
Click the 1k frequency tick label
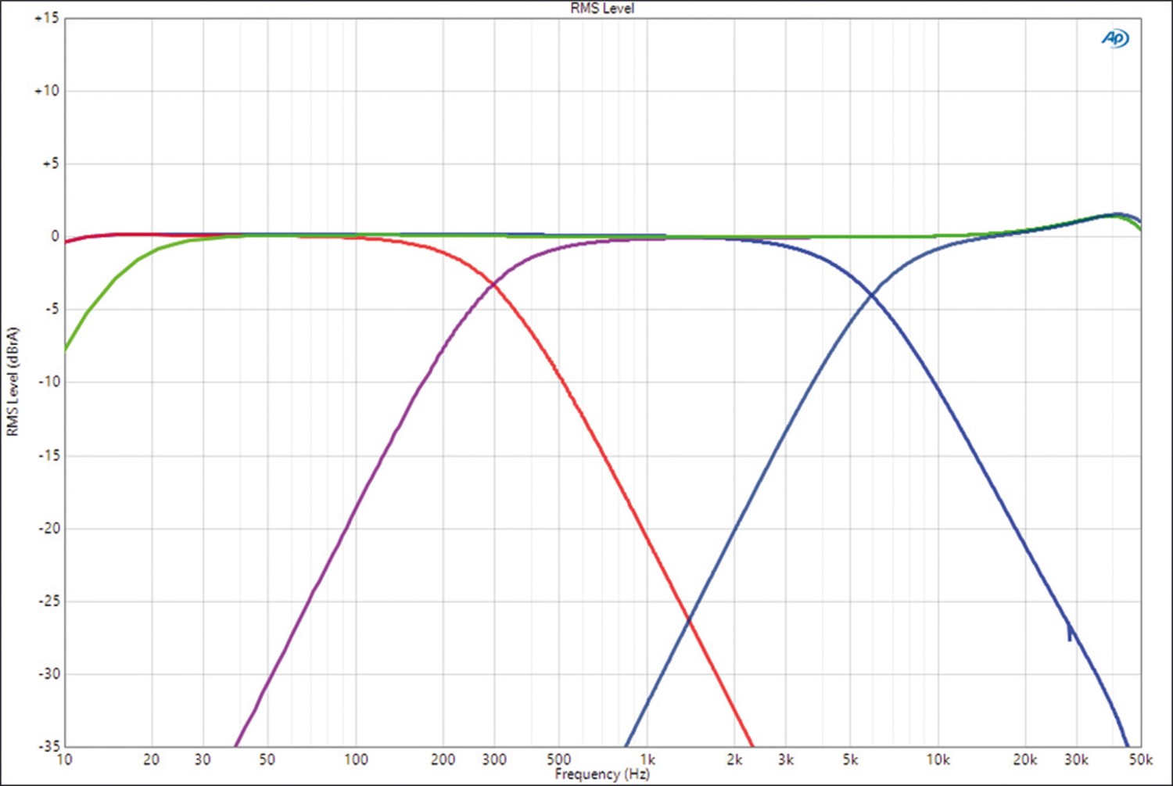tap(647, 759)
